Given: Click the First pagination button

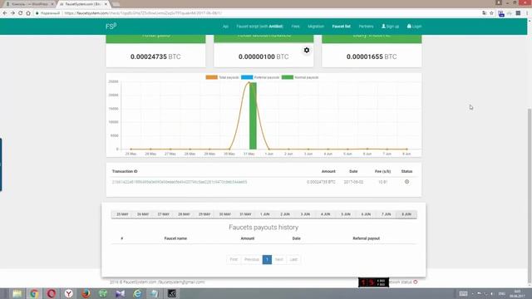Looking at the screenshot, I should click(x=234, y=259).
